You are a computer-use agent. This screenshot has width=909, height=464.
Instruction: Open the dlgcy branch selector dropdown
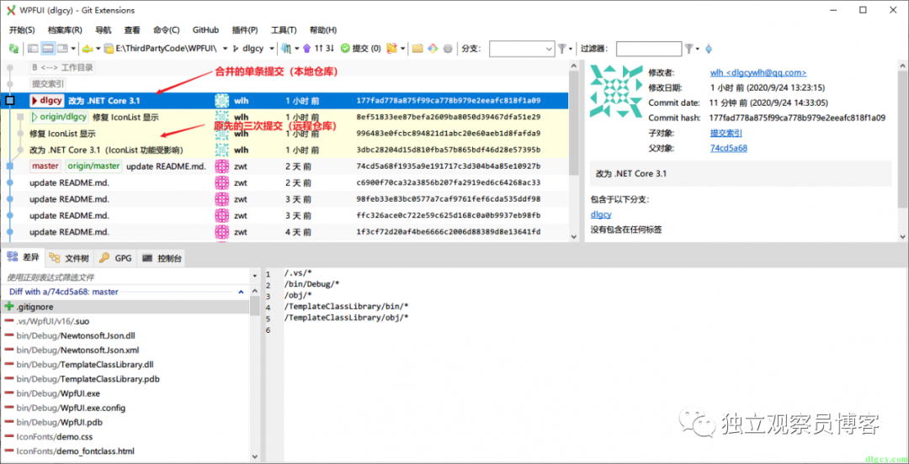point(271,49)
